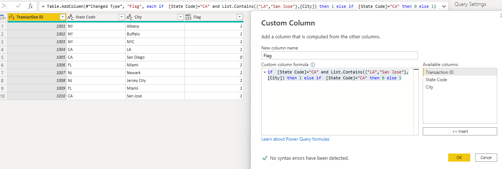Click inside the custom column formula editor
502x169 pixels.
(x=340, y=102)
